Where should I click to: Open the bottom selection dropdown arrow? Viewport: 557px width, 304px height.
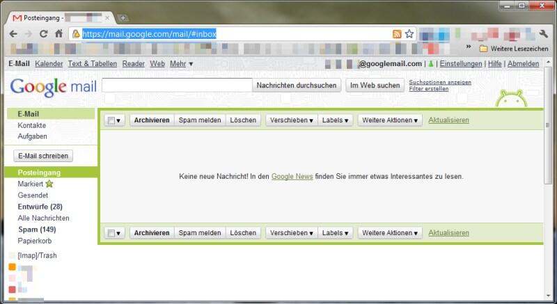click(118, 234)
